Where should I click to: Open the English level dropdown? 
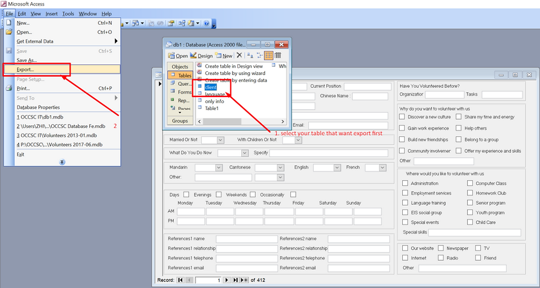(337, 168)
